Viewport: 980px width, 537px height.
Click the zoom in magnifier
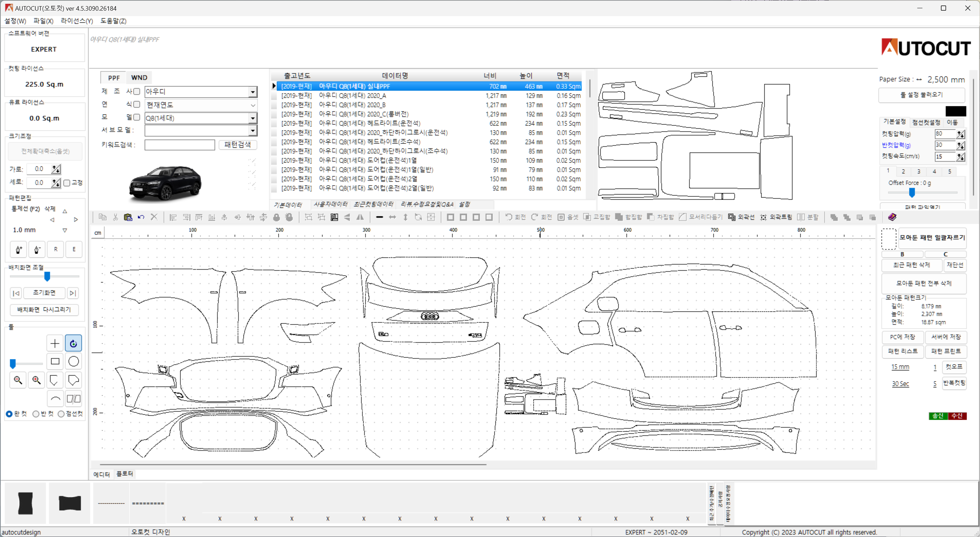(x=37, y=380)
